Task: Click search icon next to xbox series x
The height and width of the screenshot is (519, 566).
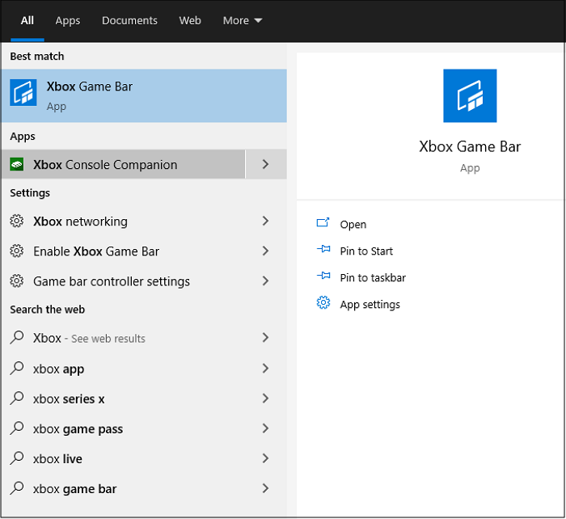Action: tap(16, 399)
